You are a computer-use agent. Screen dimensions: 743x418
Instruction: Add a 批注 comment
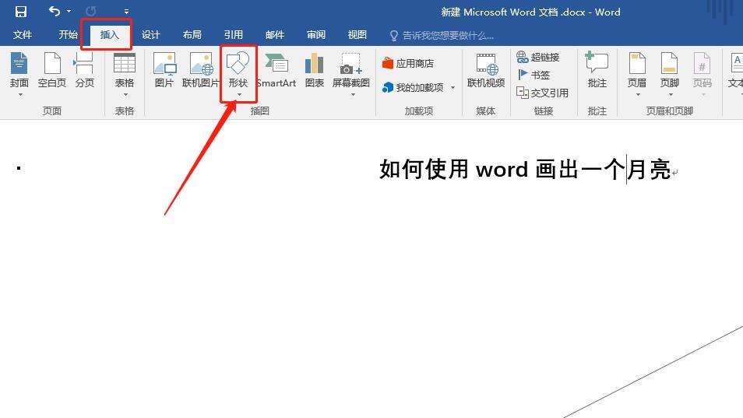point(597,70)
